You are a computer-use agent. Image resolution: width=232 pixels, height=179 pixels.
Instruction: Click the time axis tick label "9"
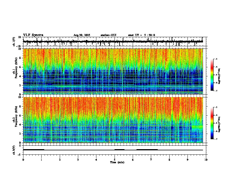187,160
